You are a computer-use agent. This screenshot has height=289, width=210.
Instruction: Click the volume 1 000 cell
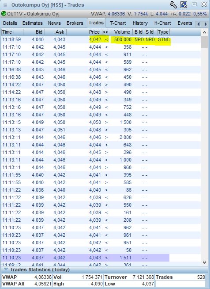tap(125, 160)
